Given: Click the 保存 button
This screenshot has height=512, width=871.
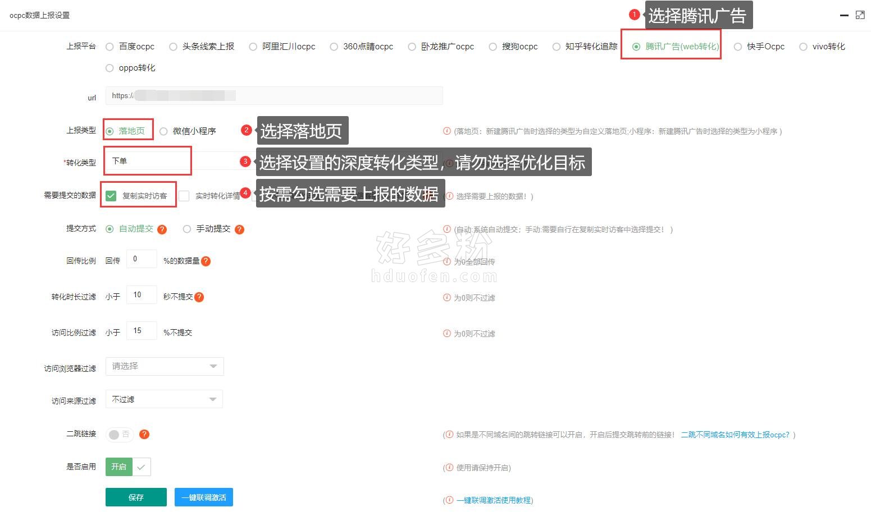Looking at the screenshot, I should [x=136, y=497].
